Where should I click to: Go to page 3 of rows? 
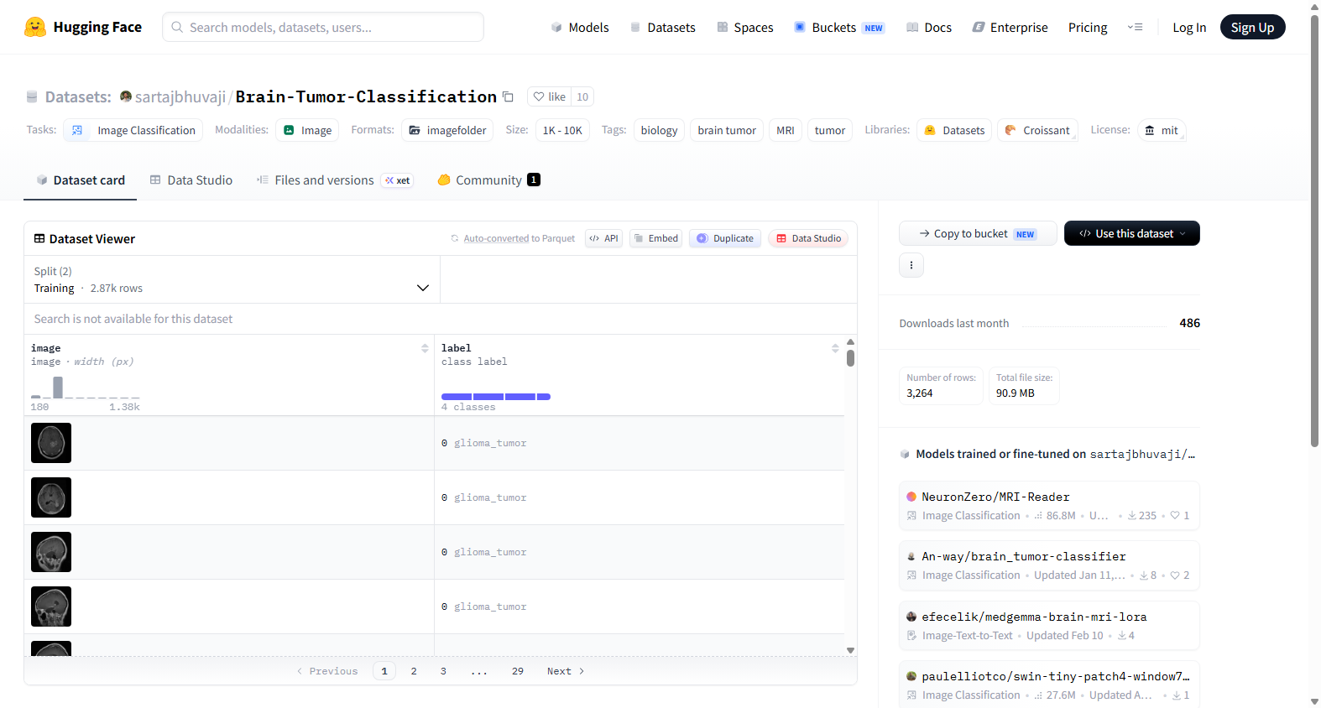pyautogui.click(x=443, y=671)
